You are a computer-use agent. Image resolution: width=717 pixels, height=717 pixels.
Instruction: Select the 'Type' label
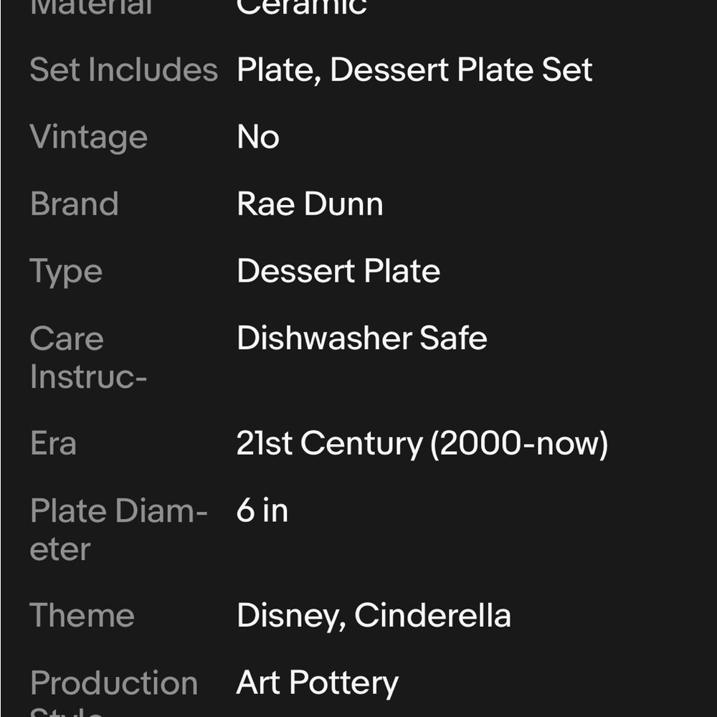[66, 272]
